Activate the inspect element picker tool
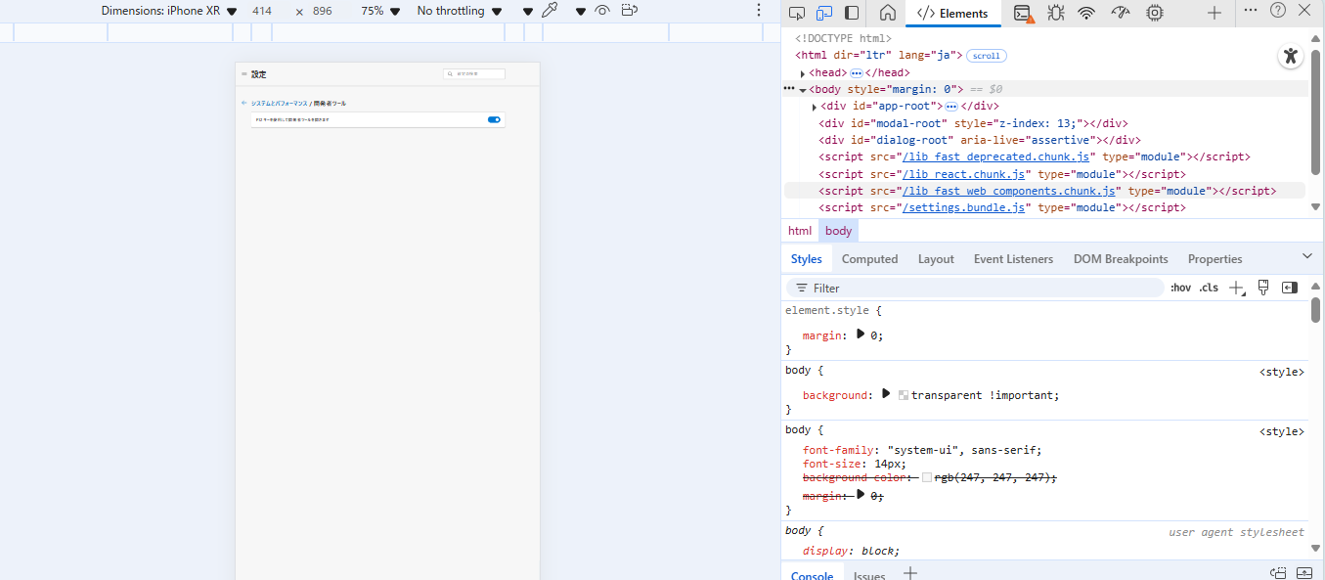Screen dimensions: 1325x580 click(x=797, y=13)
